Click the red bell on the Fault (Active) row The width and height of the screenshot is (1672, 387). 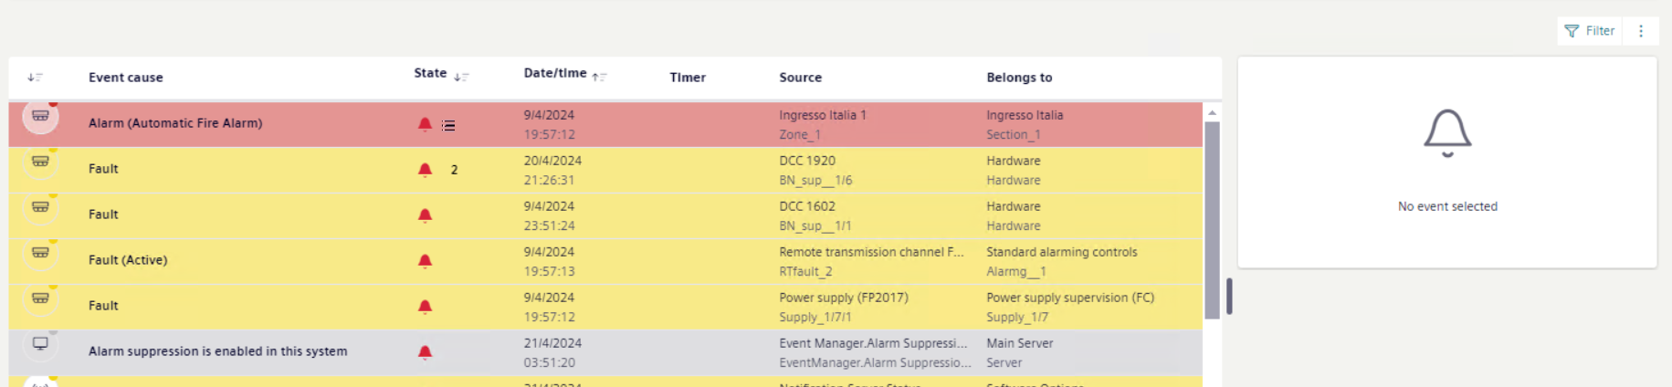[x=425, y=261]
